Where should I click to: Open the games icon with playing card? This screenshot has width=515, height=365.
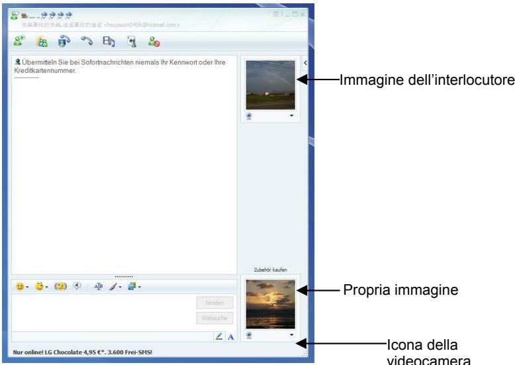click(x=132, y=42)
